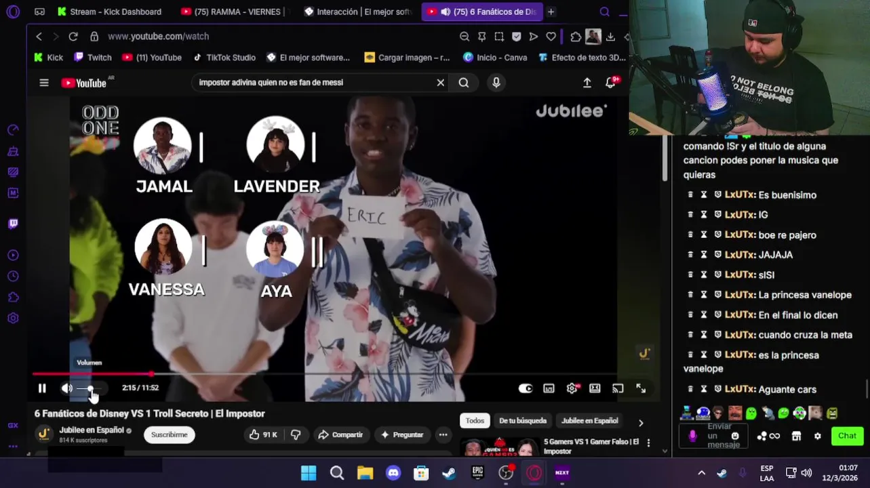The image size is (870, 488).
Task: Add page to bookmarks with heart icon
Action: [x=551, y=37]
